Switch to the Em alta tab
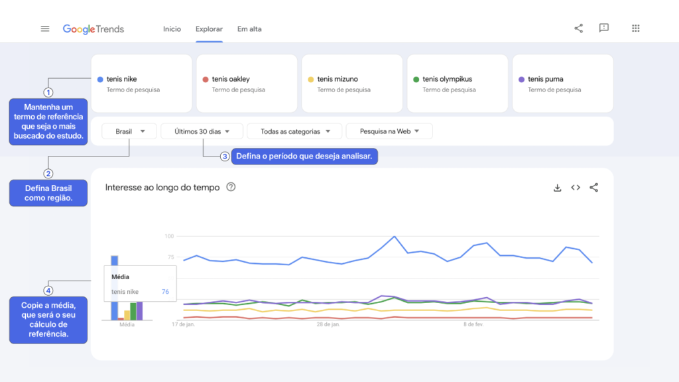Screen dimensions: 679x382 pos(249,29)
